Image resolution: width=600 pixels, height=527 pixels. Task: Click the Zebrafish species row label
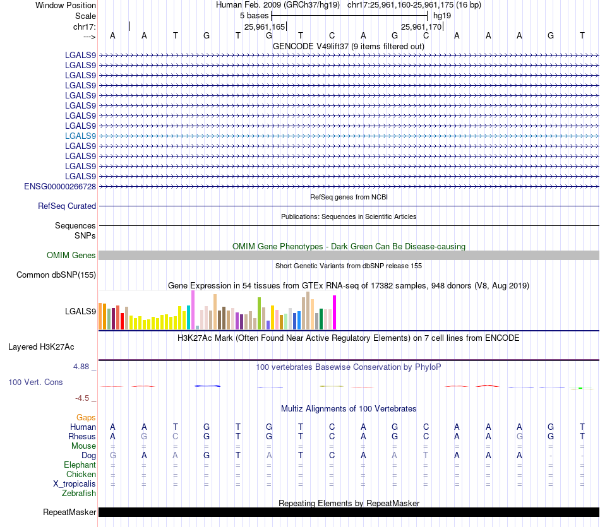(x=79, y=493)
